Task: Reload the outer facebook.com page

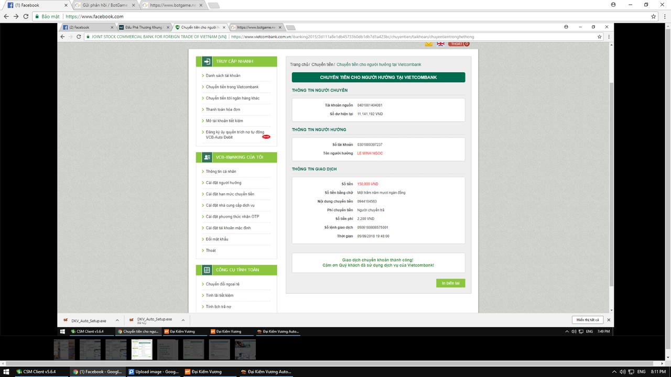Action: click(x=26, y=16)
